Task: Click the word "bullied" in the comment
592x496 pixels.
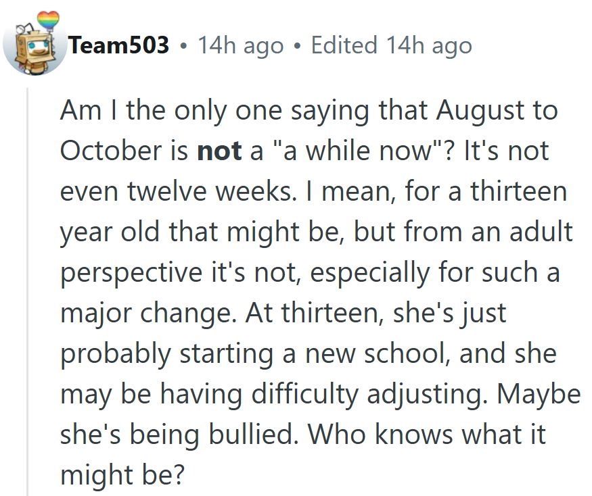Action: point(252,435)
